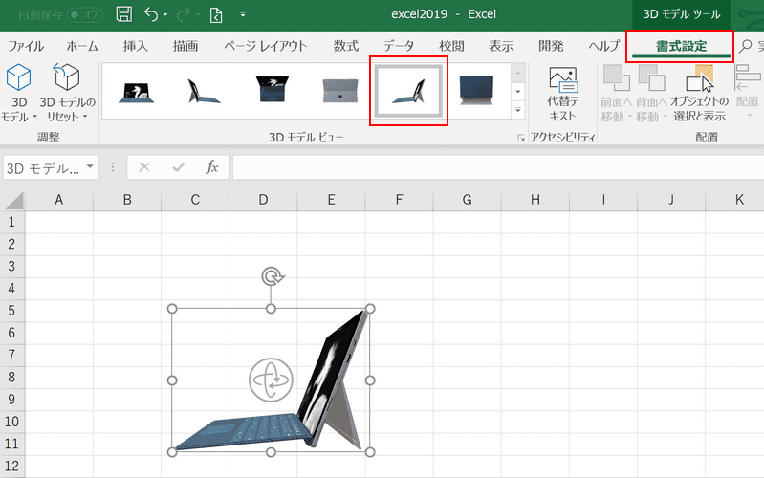
Task: Open 3D モデル ビュー dialog launcher
Action: 521,138
